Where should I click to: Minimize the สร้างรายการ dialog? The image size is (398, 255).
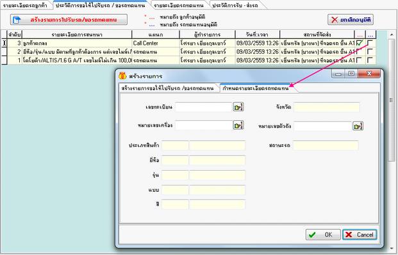click(338, 73)
